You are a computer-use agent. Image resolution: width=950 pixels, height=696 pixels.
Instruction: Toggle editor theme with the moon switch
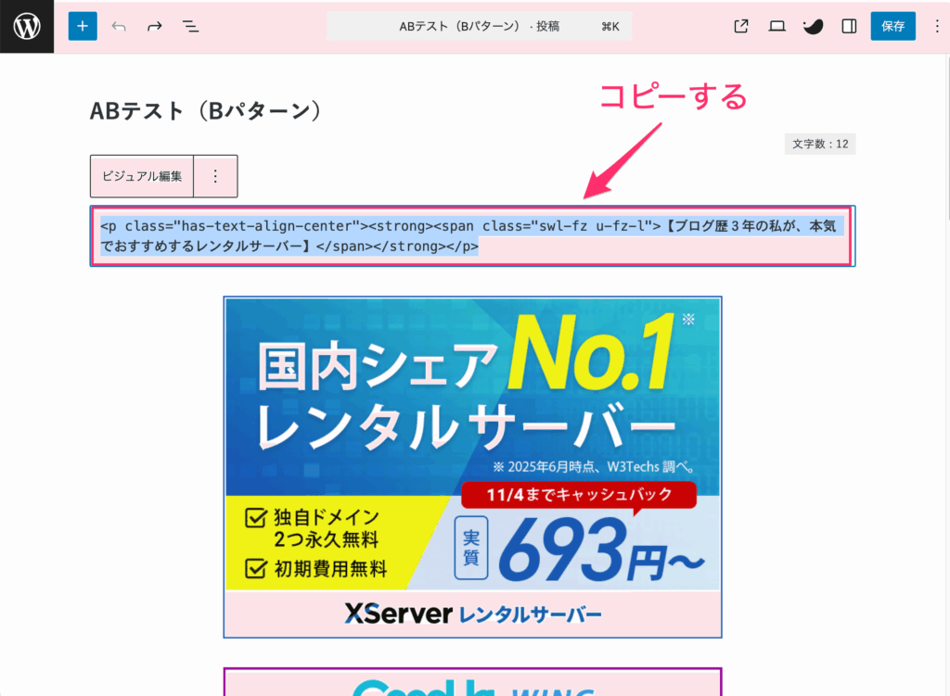[813, 26]
